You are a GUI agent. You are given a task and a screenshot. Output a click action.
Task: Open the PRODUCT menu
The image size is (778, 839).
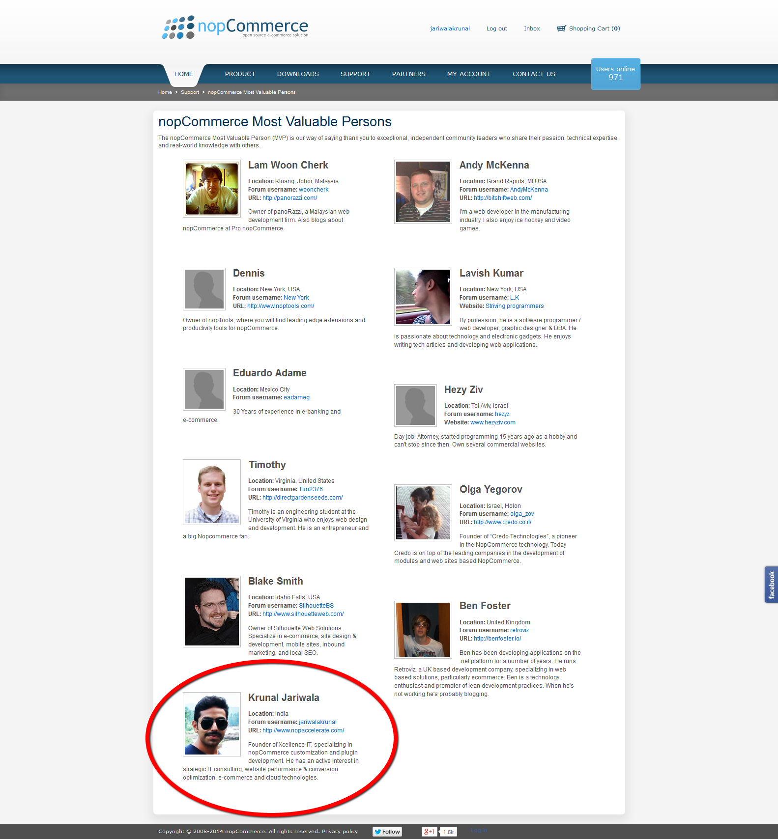[240, 74]
